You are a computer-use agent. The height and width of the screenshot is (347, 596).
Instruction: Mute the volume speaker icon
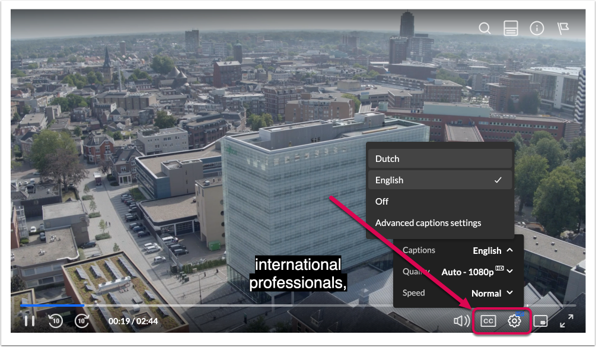click(x=461, y=321)
